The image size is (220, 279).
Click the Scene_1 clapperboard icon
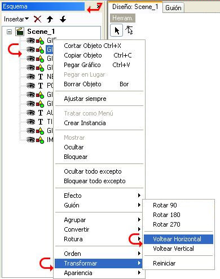(20, 32)
